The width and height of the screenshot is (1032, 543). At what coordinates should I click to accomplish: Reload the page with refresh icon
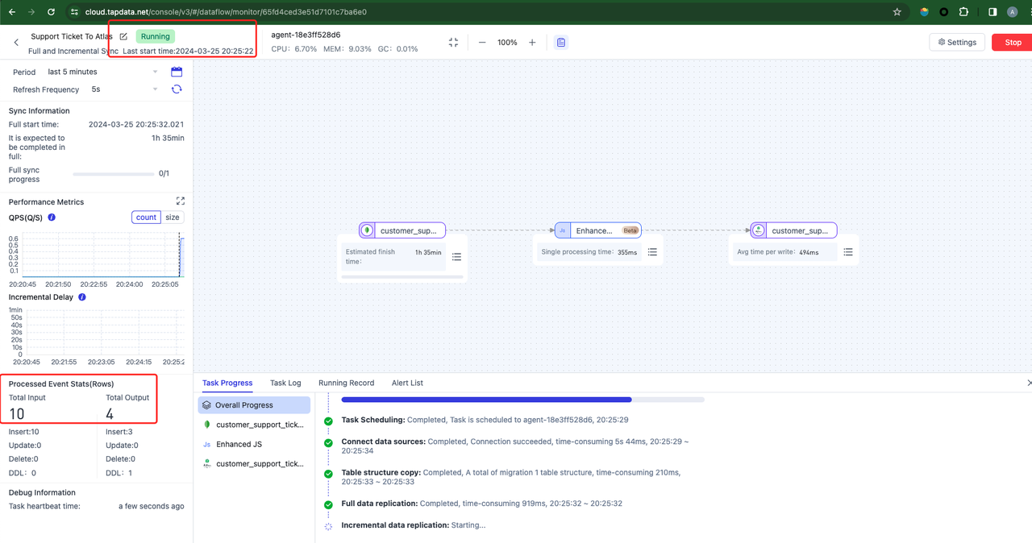(52, 12)
